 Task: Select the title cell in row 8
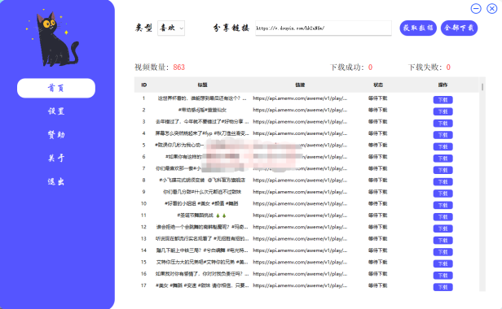pyautogui.click(x=202, y=181)
